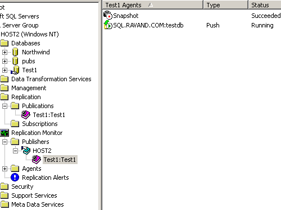The image size is (281, 210).
Task: Select the SQL Servers root label
Action: point(20,16)
